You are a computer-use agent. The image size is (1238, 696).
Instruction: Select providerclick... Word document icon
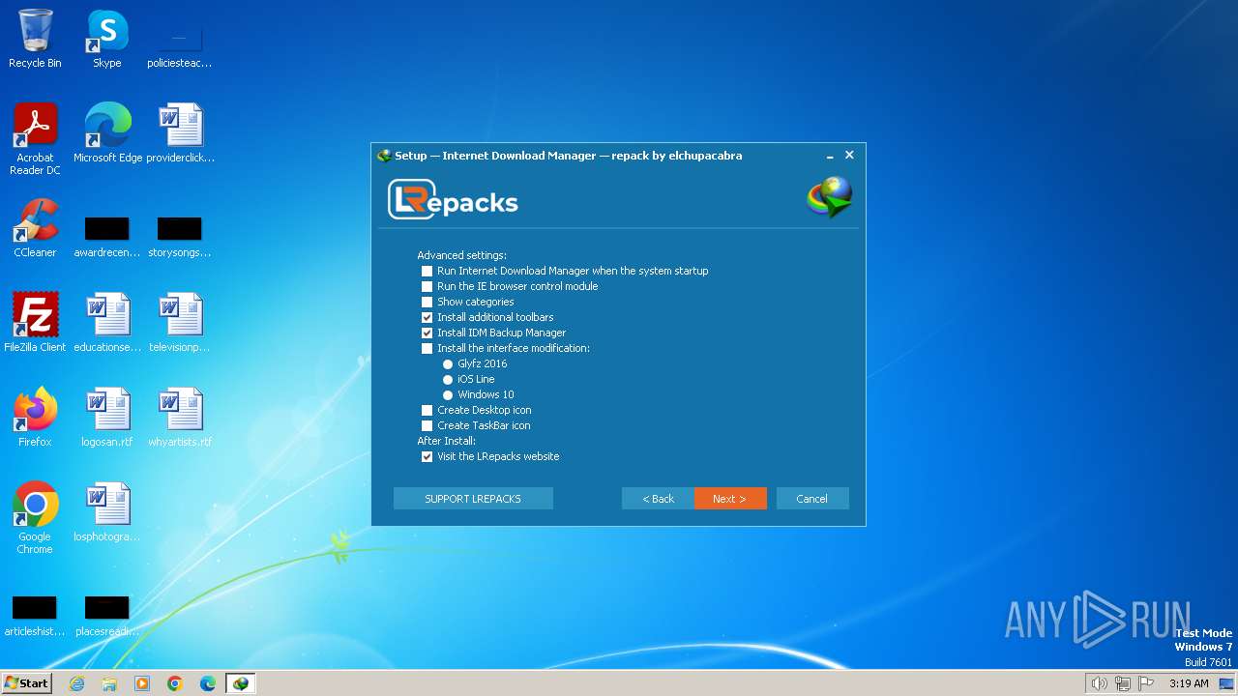(x=180, y=133)
